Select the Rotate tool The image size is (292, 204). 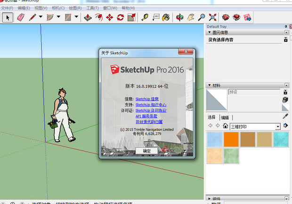point(121,17)
